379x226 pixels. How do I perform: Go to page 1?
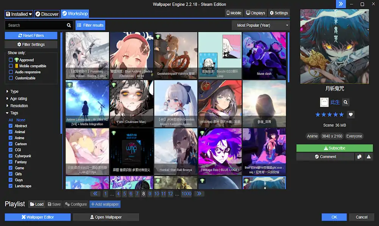point(105,194)
